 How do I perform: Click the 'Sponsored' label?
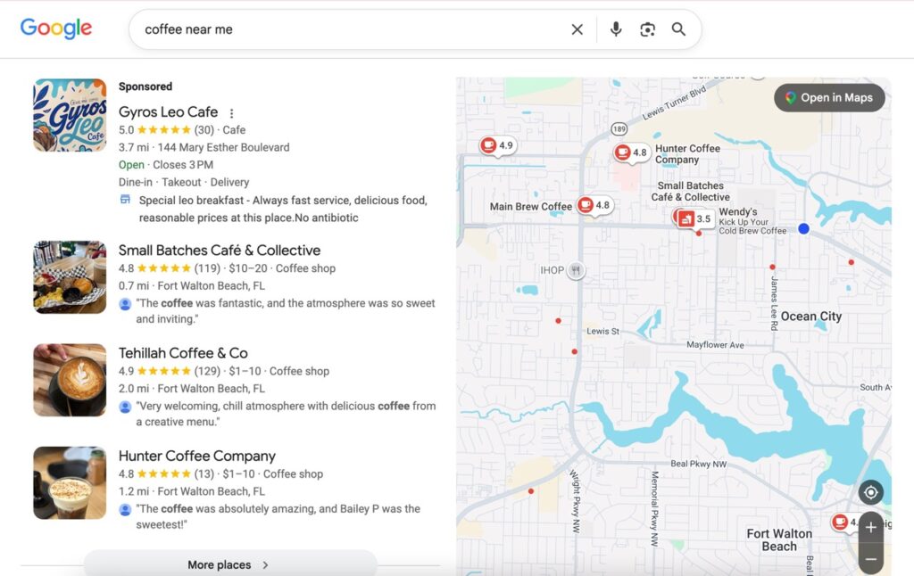145,86
